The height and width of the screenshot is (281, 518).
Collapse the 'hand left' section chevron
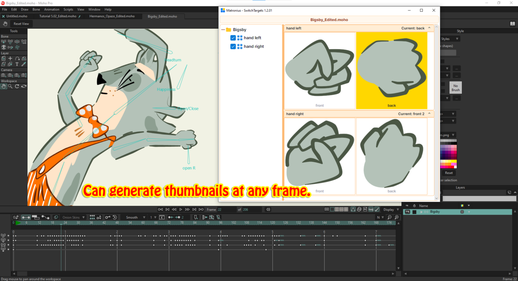(x=429, y=28)
